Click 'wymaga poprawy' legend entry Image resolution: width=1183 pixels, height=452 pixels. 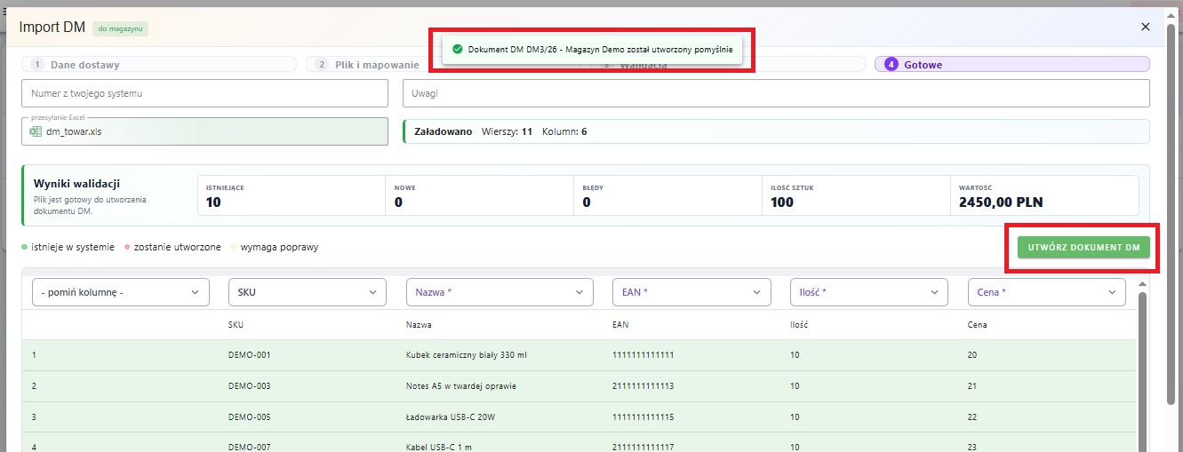pyautogui.click(x=275, y=247)
